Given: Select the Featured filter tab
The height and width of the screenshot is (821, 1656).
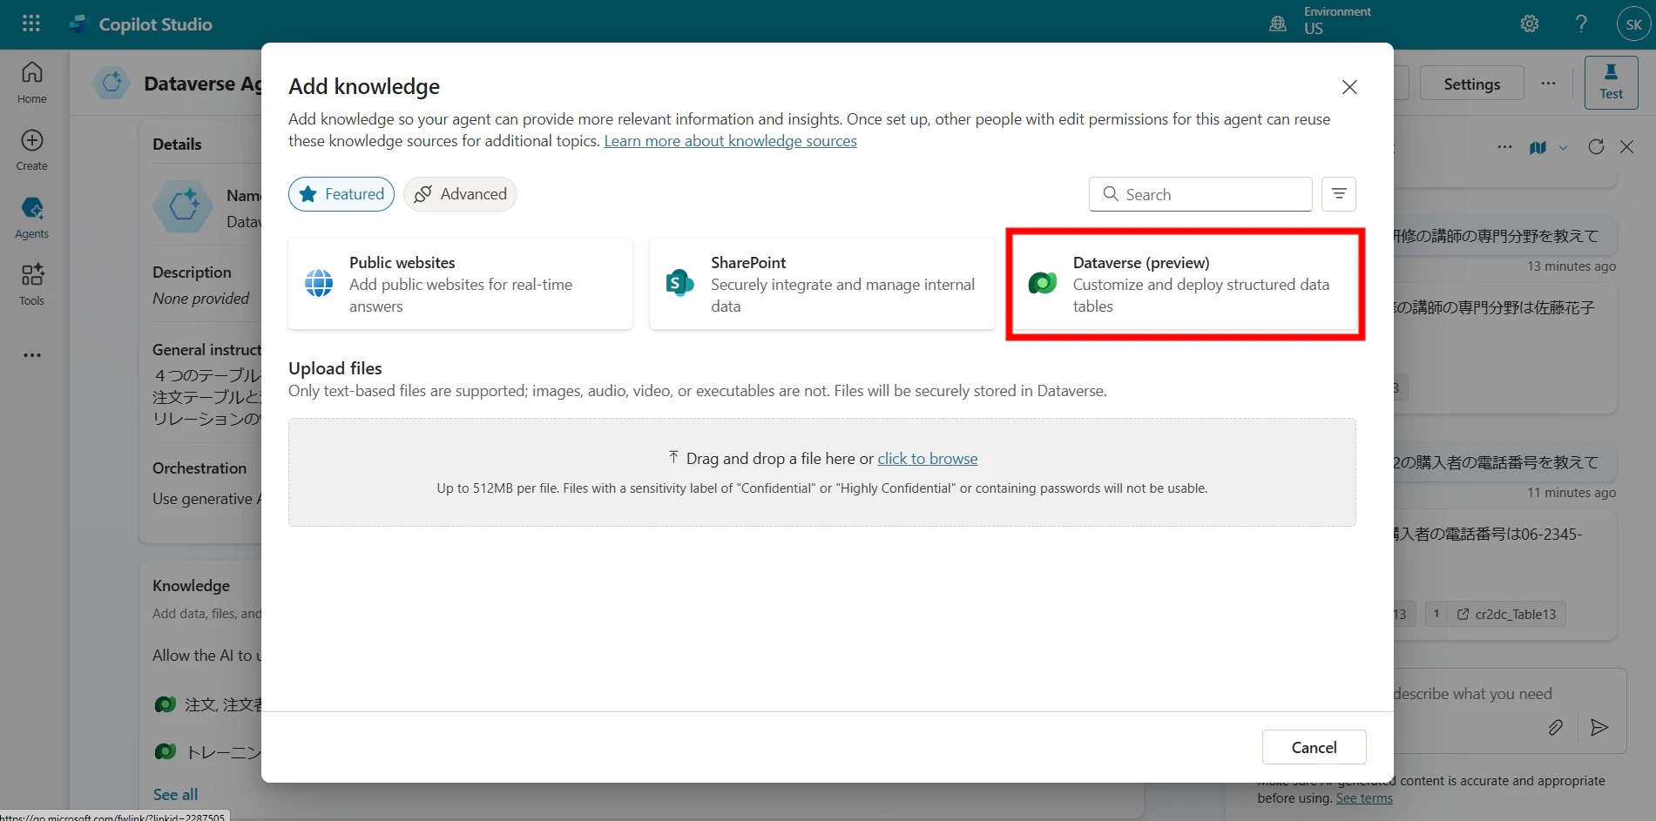Looking at the screenshot, I should [341, 194].
